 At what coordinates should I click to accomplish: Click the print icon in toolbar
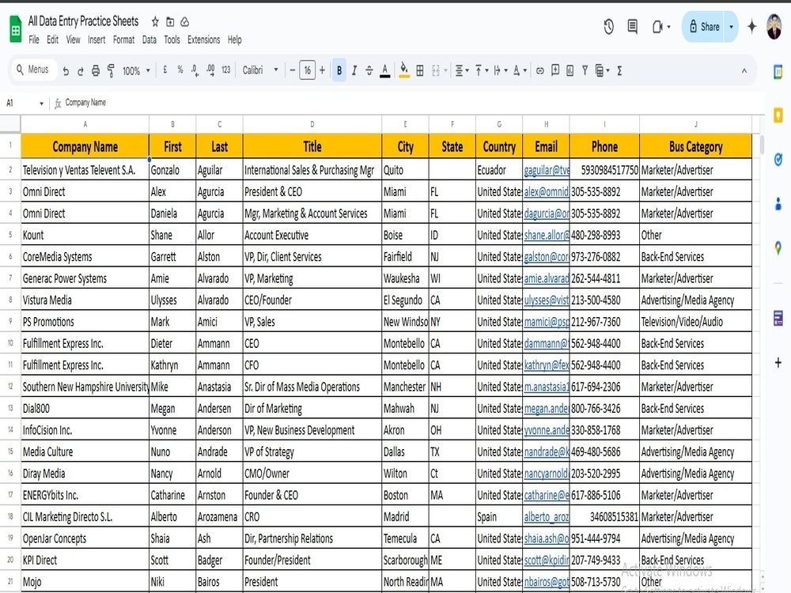96,70
